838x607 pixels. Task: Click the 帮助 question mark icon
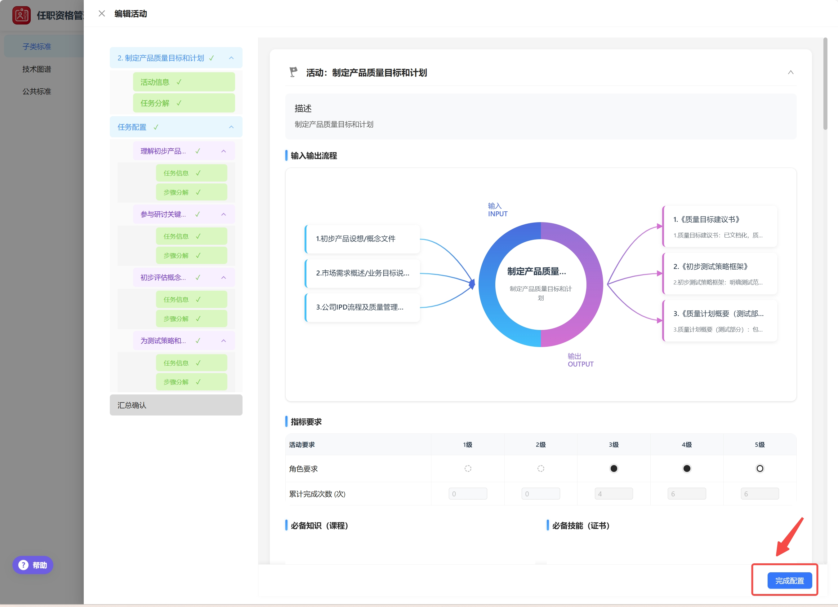click(x=23, y=565)
